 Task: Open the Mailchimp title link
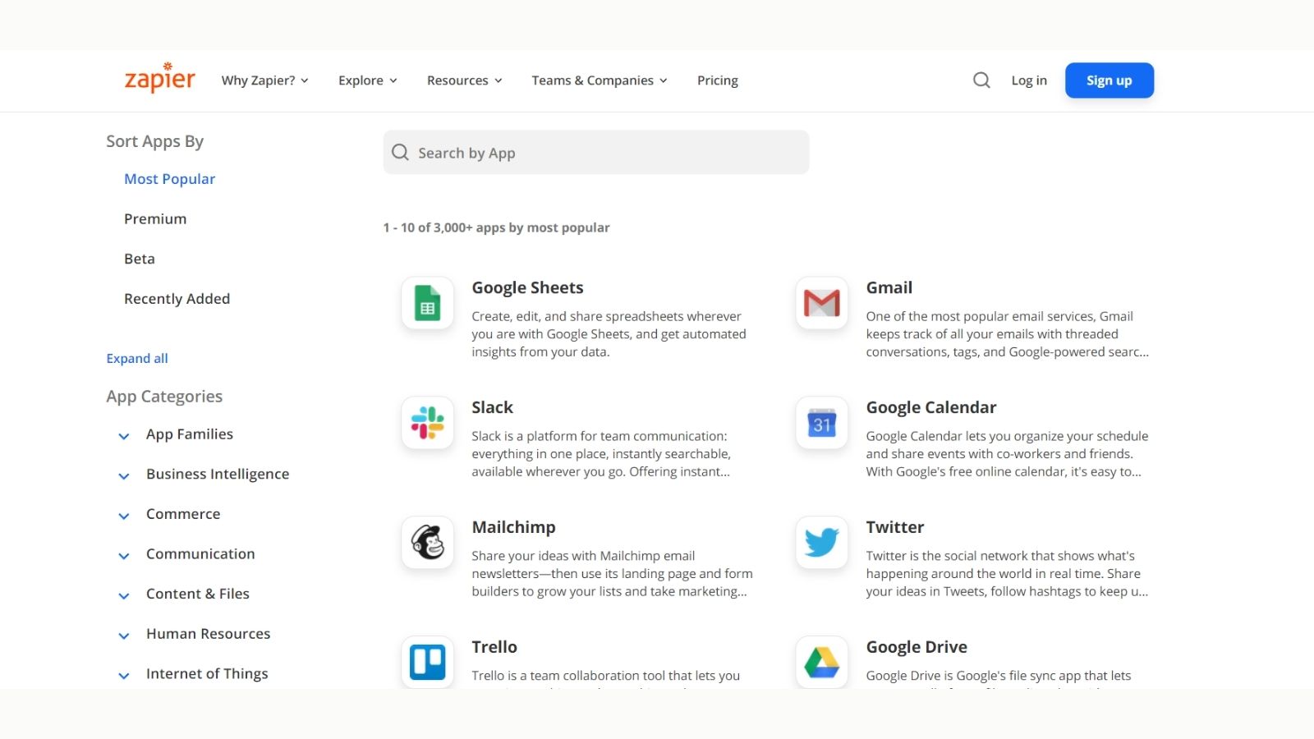[x=513, y=527]
